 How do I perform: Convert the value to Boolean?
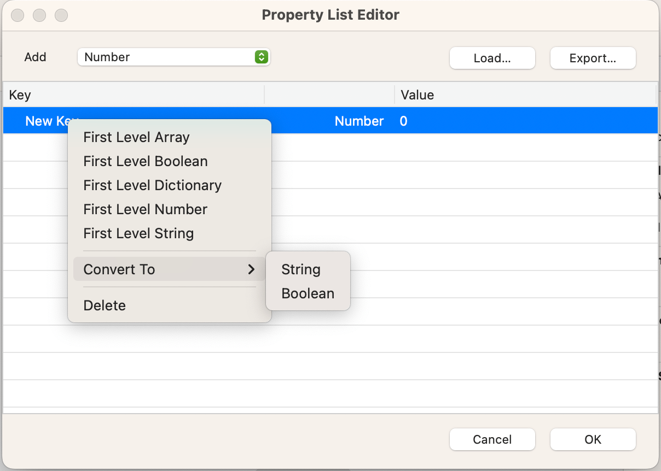pos(308,293)
